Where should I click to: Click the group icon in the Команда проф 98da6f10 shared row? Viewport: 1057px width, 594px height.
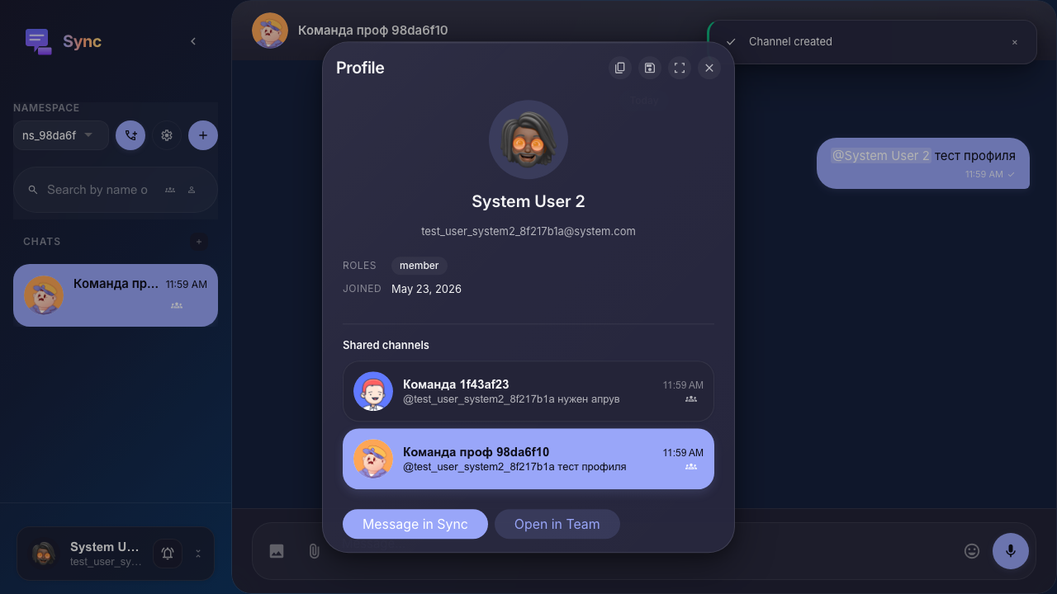(691, 467)
